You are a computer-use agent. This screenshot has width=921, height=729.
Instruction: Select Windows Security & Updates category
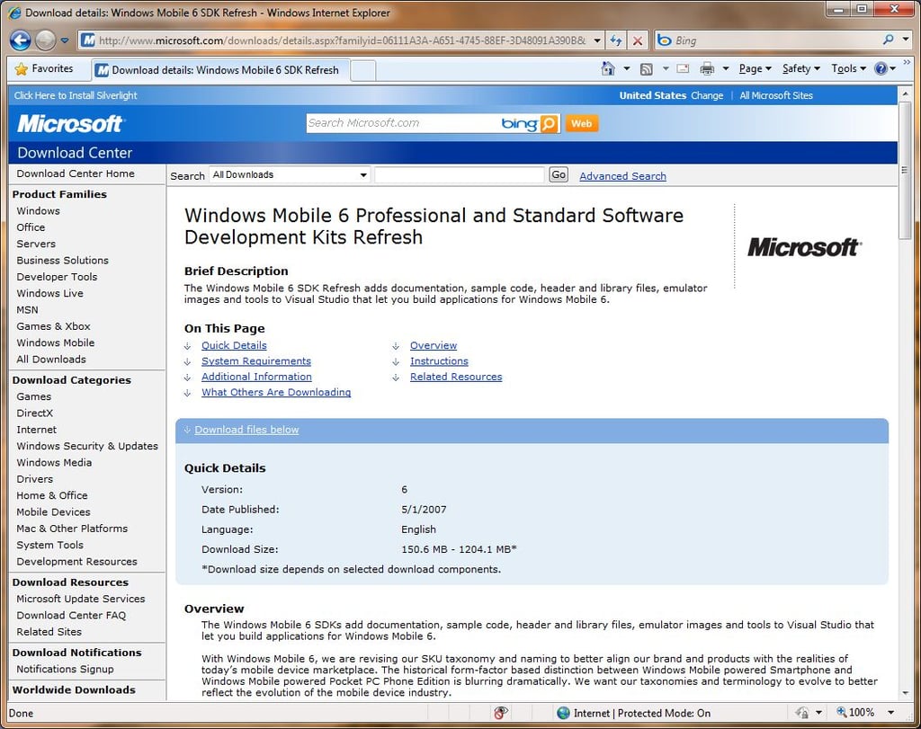[x=87, y=446]
